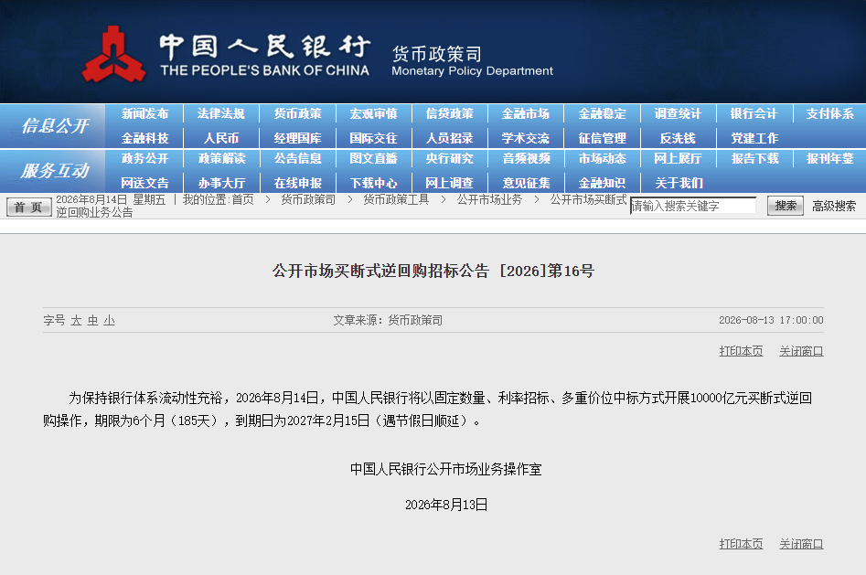Set font size to small (小)

coord(110,320)
